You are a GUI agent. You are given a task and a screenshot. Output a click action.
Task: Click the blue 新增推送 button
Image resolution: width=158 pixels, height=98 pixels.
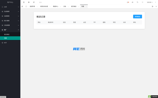click(137, 17)
